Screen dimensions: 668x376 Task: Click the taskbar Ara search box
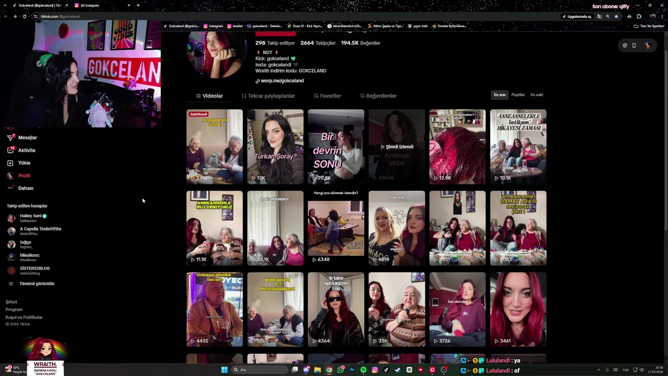point(259,370)
